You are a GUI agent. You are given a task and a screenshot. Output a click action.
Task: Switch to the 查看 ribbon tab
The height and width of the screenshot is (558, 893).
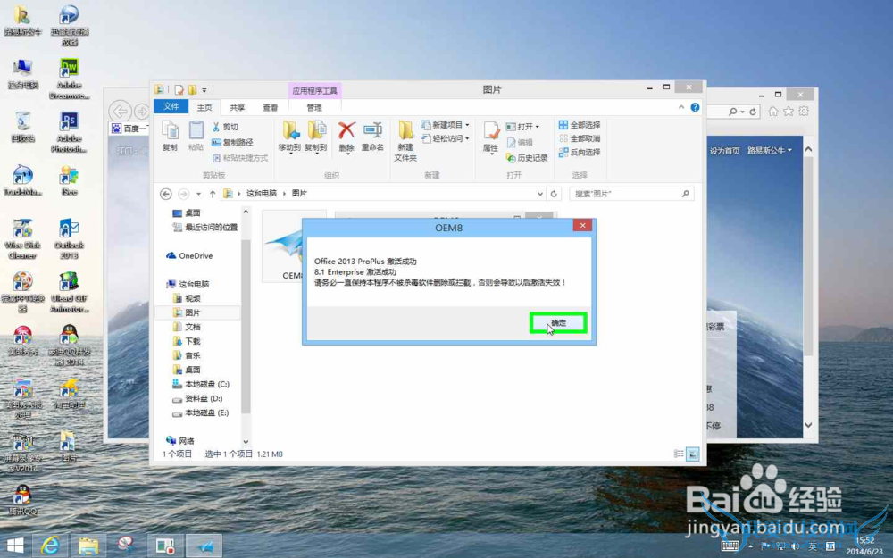270,107
